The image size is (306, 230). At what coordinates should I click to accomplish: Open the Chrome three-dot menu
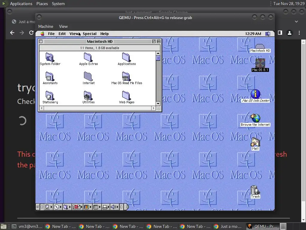pos(299,33)
